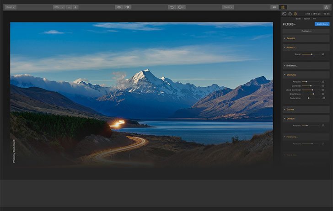The height and width of the screenshot is (211, 333).
Task: Click the Dehaze Amount value 27
Action: click(323, 126)
